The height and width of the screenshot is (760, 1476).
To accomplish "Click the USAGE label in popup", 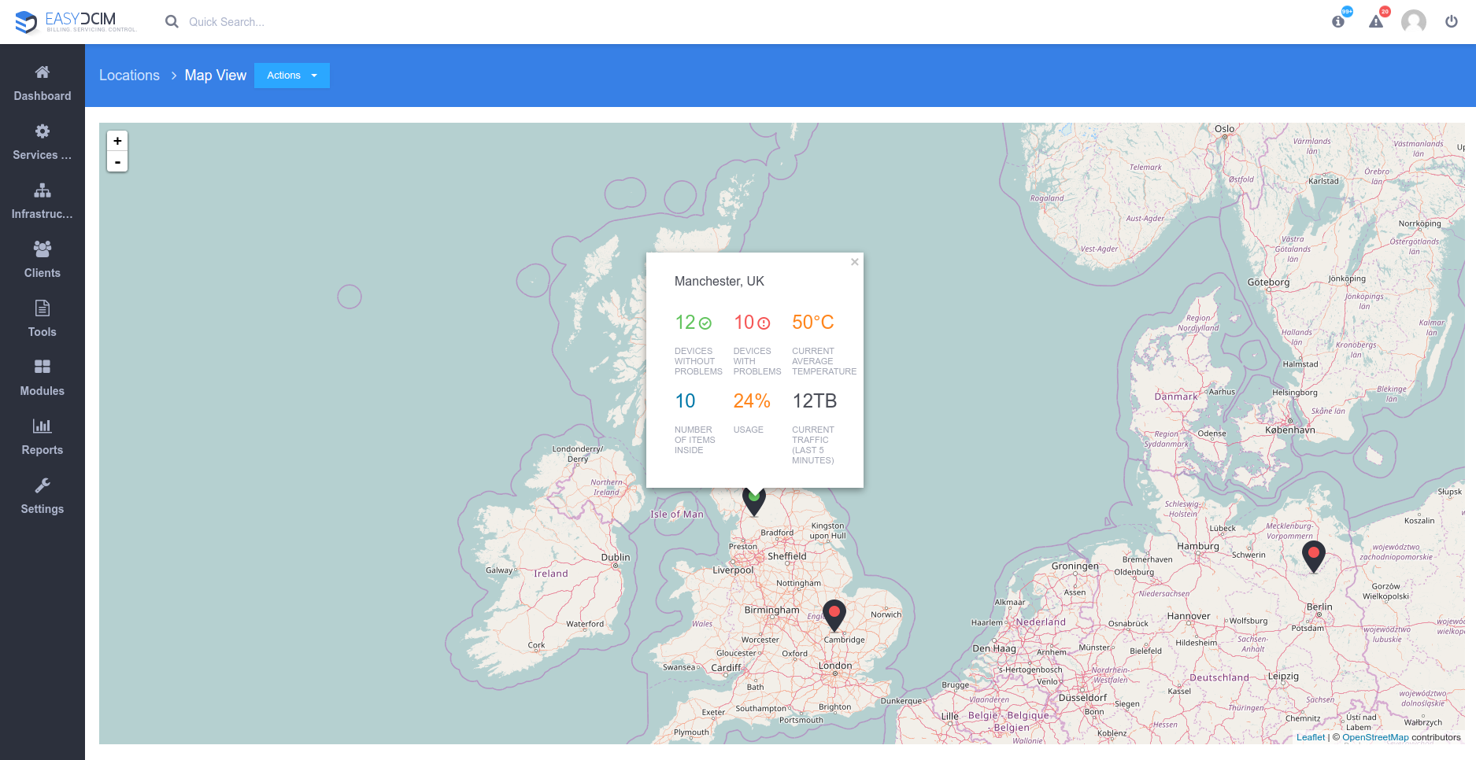I will click(749, 430).
